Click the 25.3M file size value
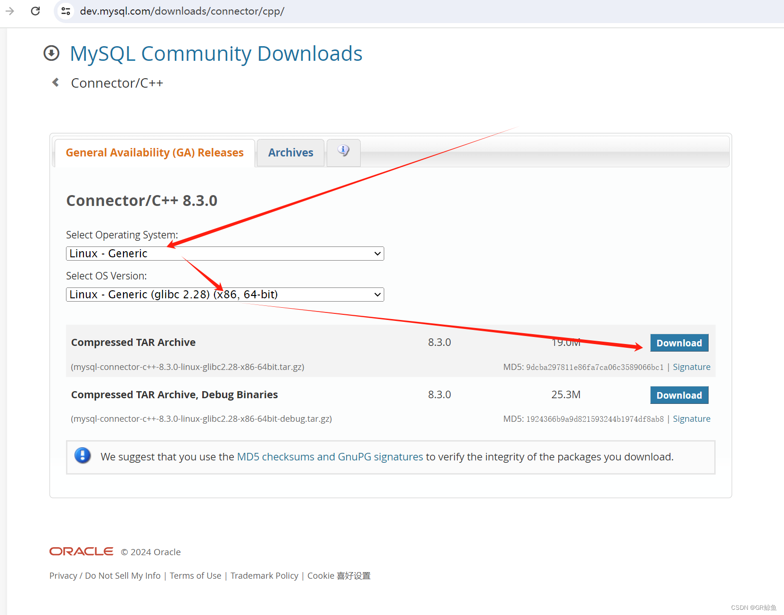This screenshot has width=784, height=615. 566,395
